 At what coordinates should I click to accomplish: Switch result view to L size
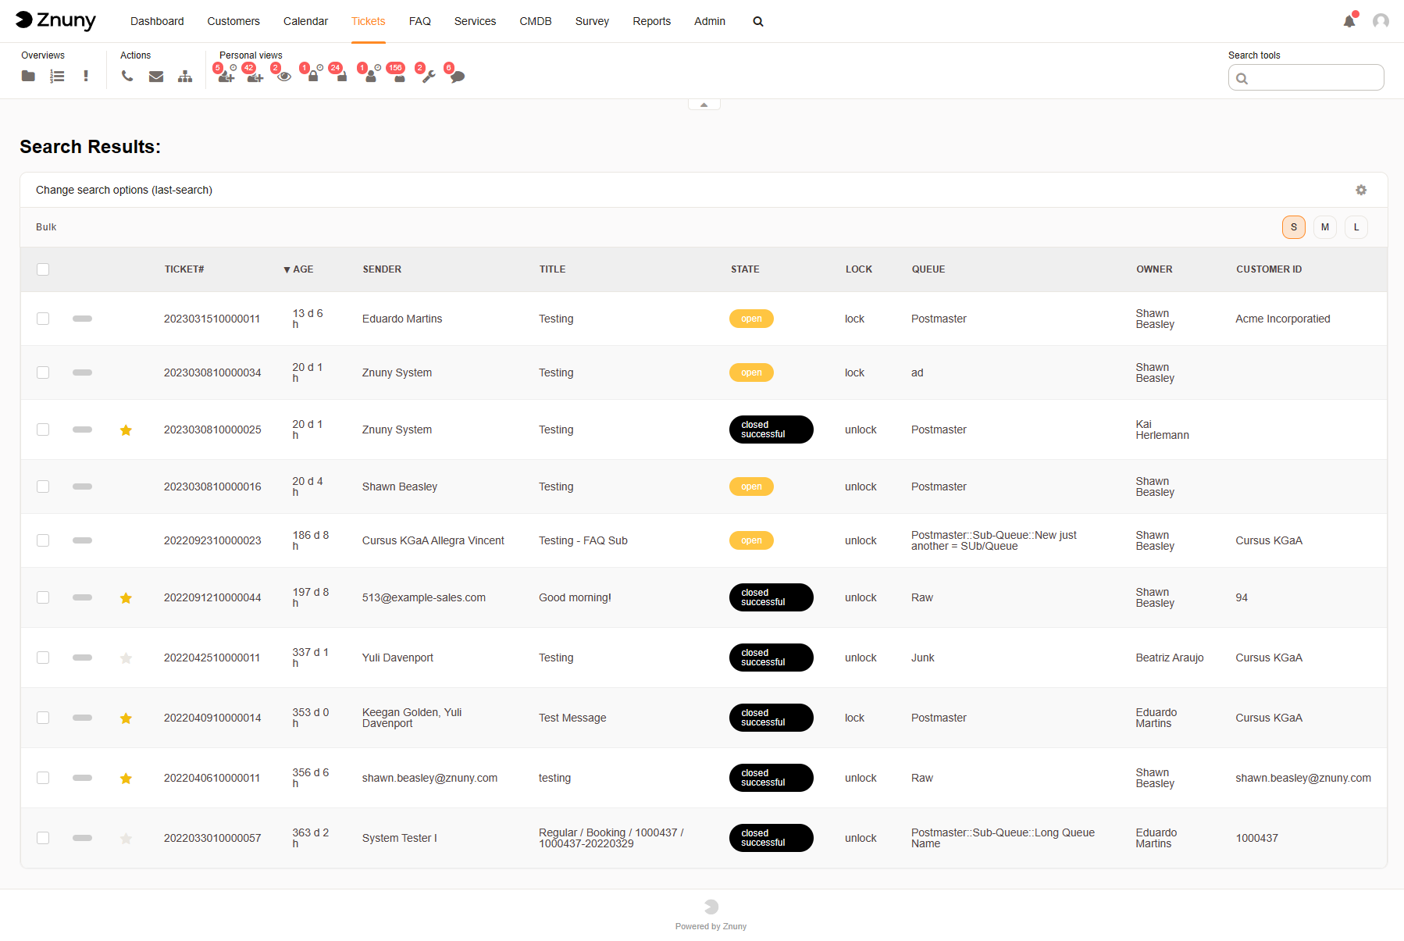click(x=1356, y=227)
